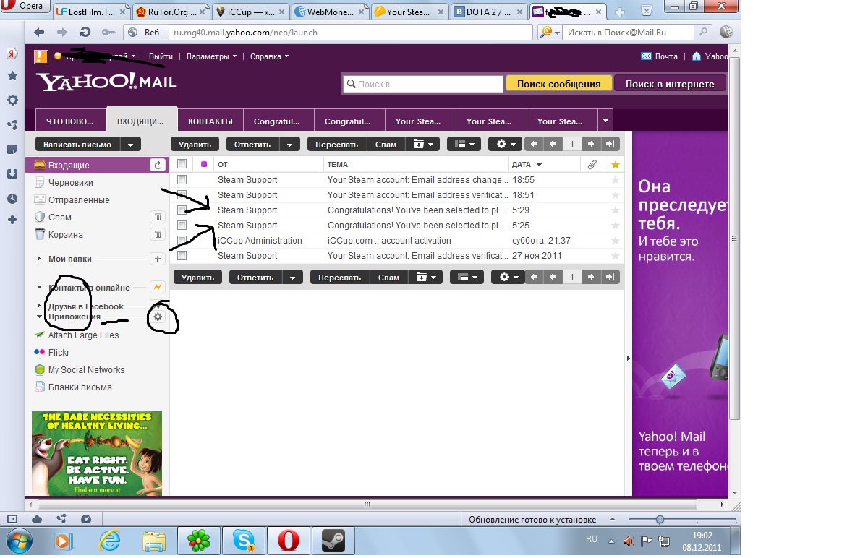The image size is (868, 558).
Task: Expand the Мои папки section
Action: pos(39,259)
